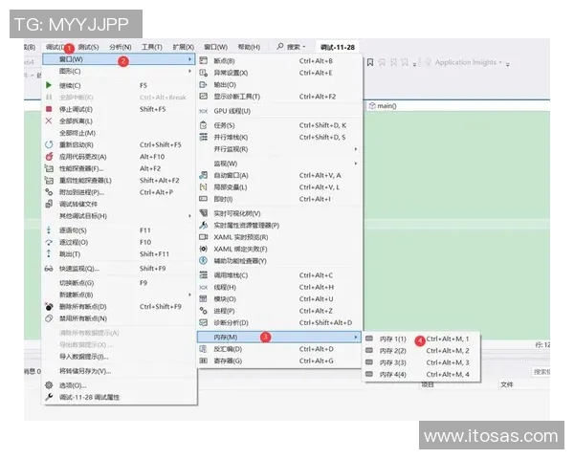Click the Show Diagnostic Tools (显示诊断工具) icon
This screenshot has height=459, width=574.
pyautogui.click(x=203, y=97)
